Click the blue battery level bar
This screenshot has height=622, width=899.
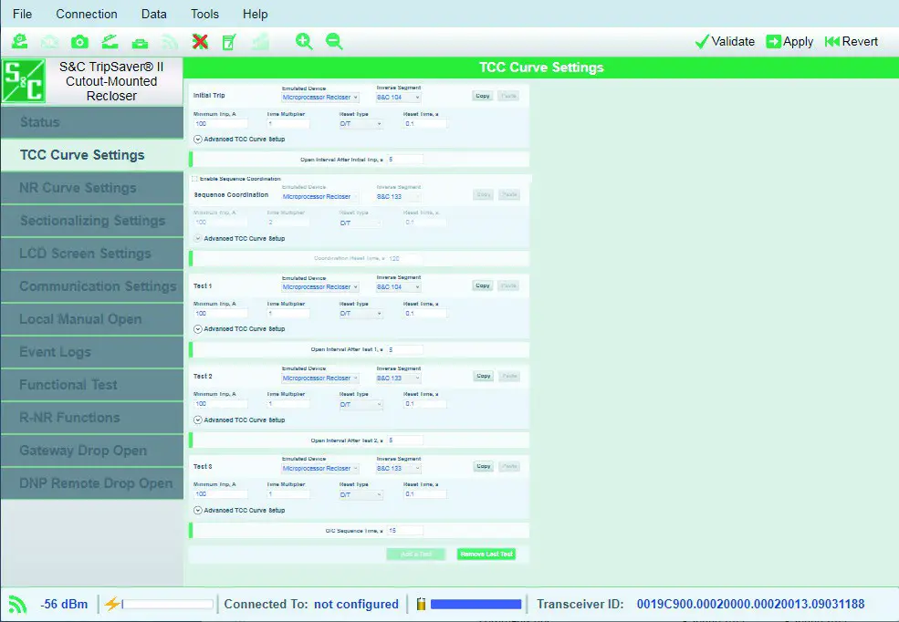coord(476,604)
